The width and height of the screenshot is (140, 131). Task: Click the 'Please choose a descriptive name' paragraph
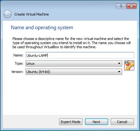point(72,43)
